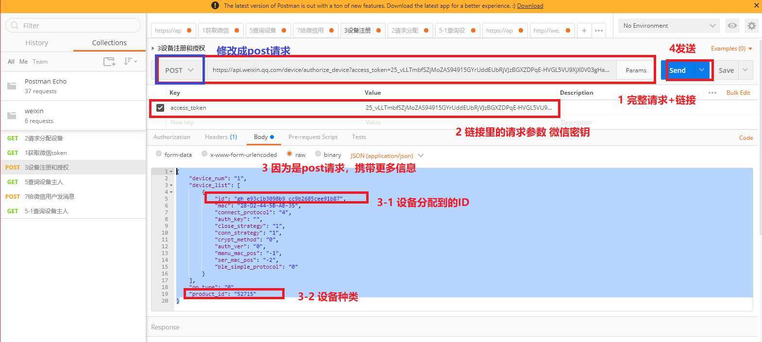This screenshot has height=342, width=762.
Task: Click the warning icon in the update banner
Action: pos(215,6)
